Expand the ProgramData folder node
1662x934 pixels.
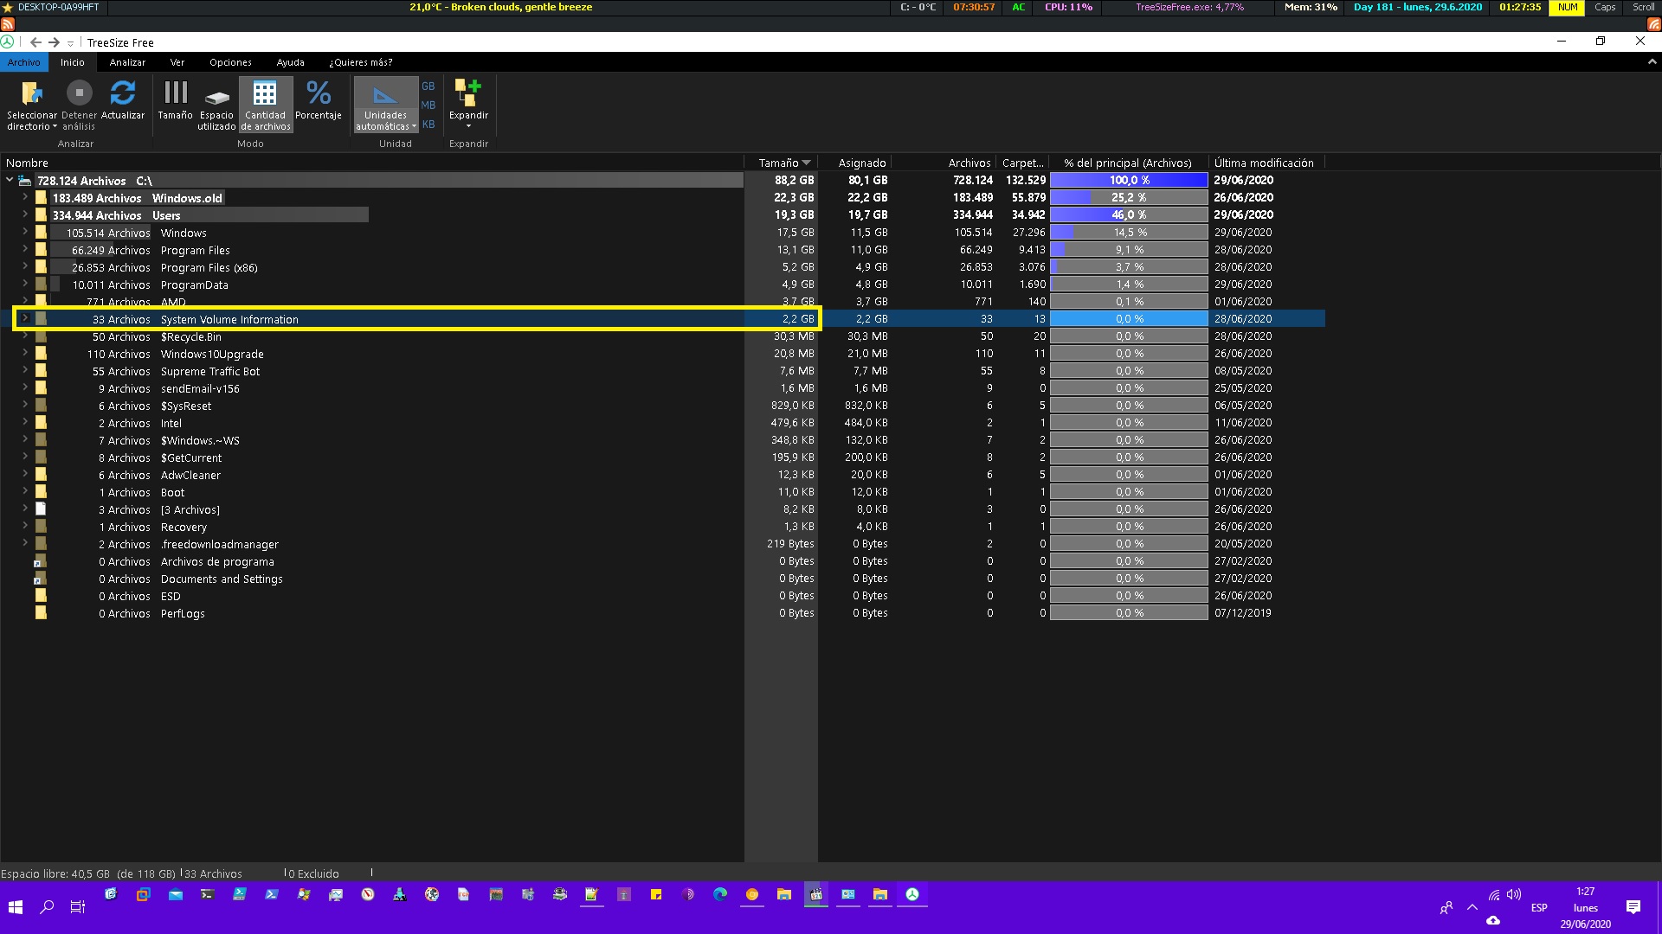coord(25,285)
